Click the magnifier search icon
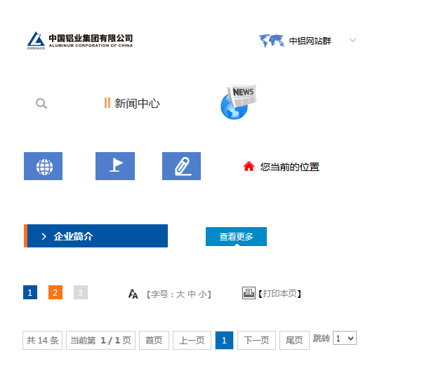Screen dimensions: 422x375 (x=41, y=104)
